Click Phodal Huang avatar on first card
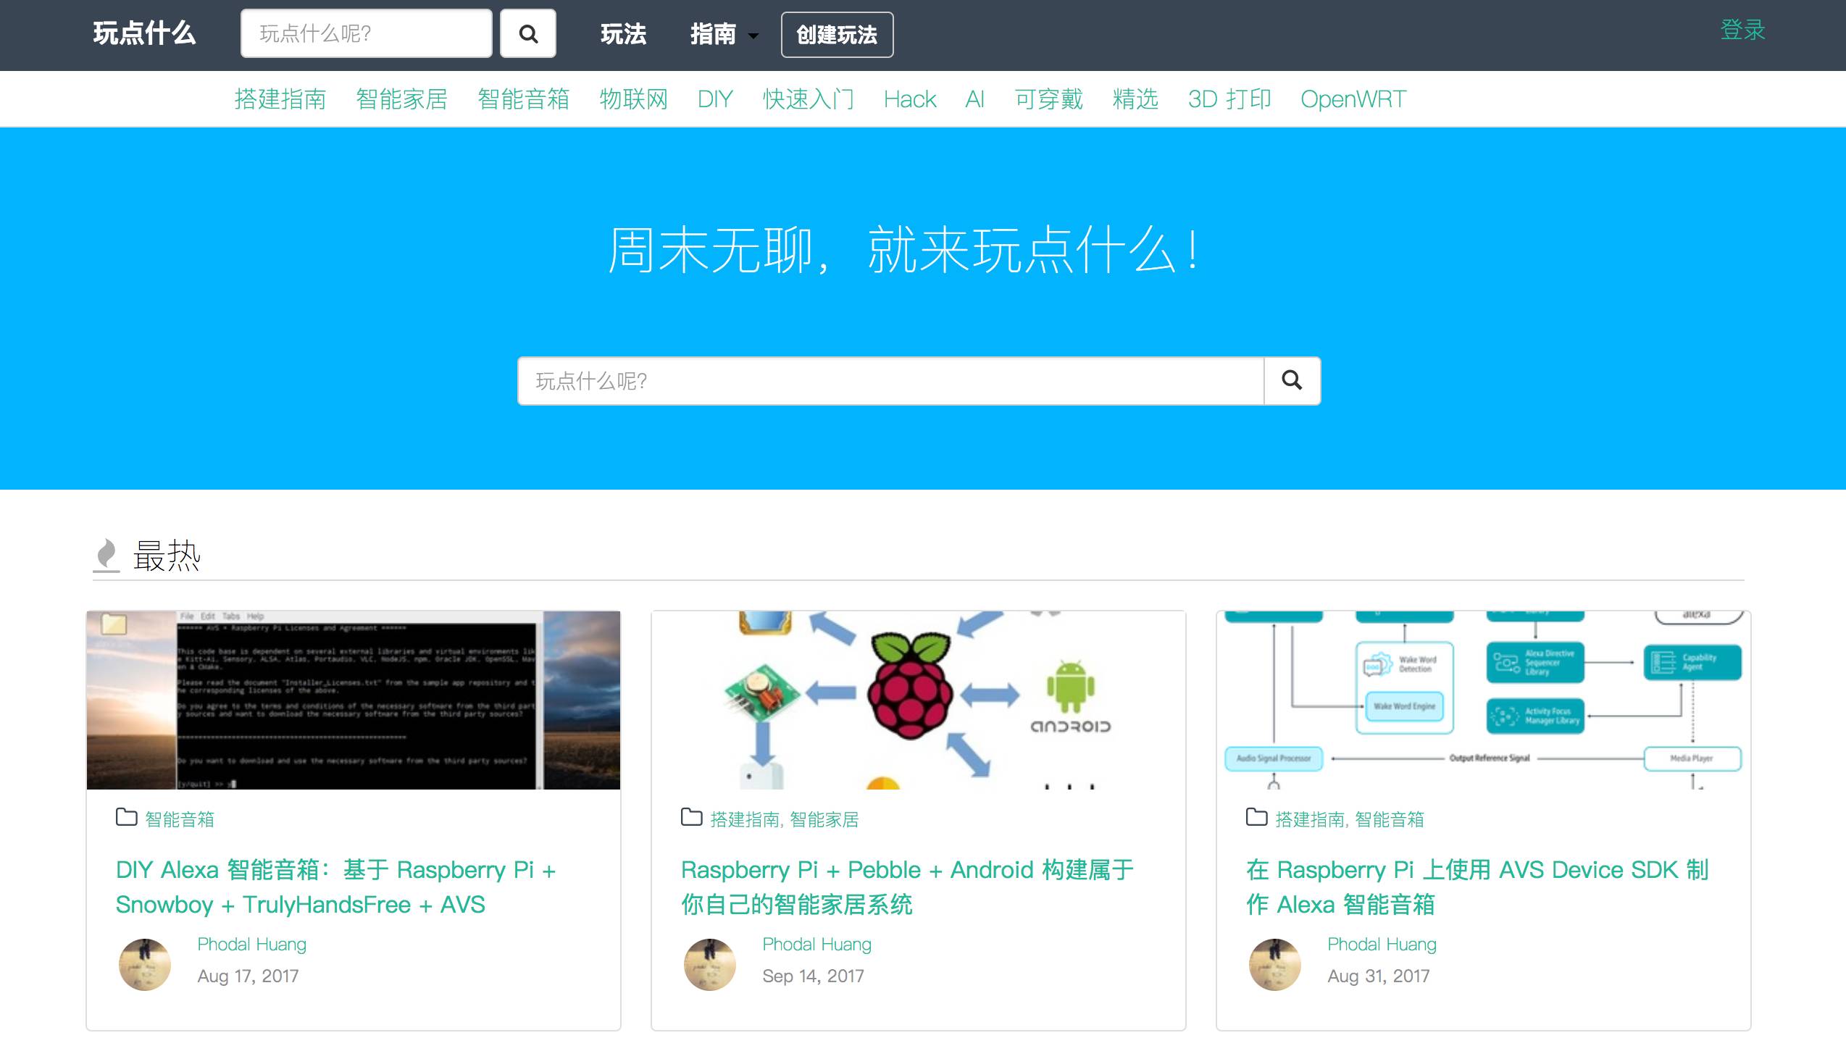 [145, 963]
